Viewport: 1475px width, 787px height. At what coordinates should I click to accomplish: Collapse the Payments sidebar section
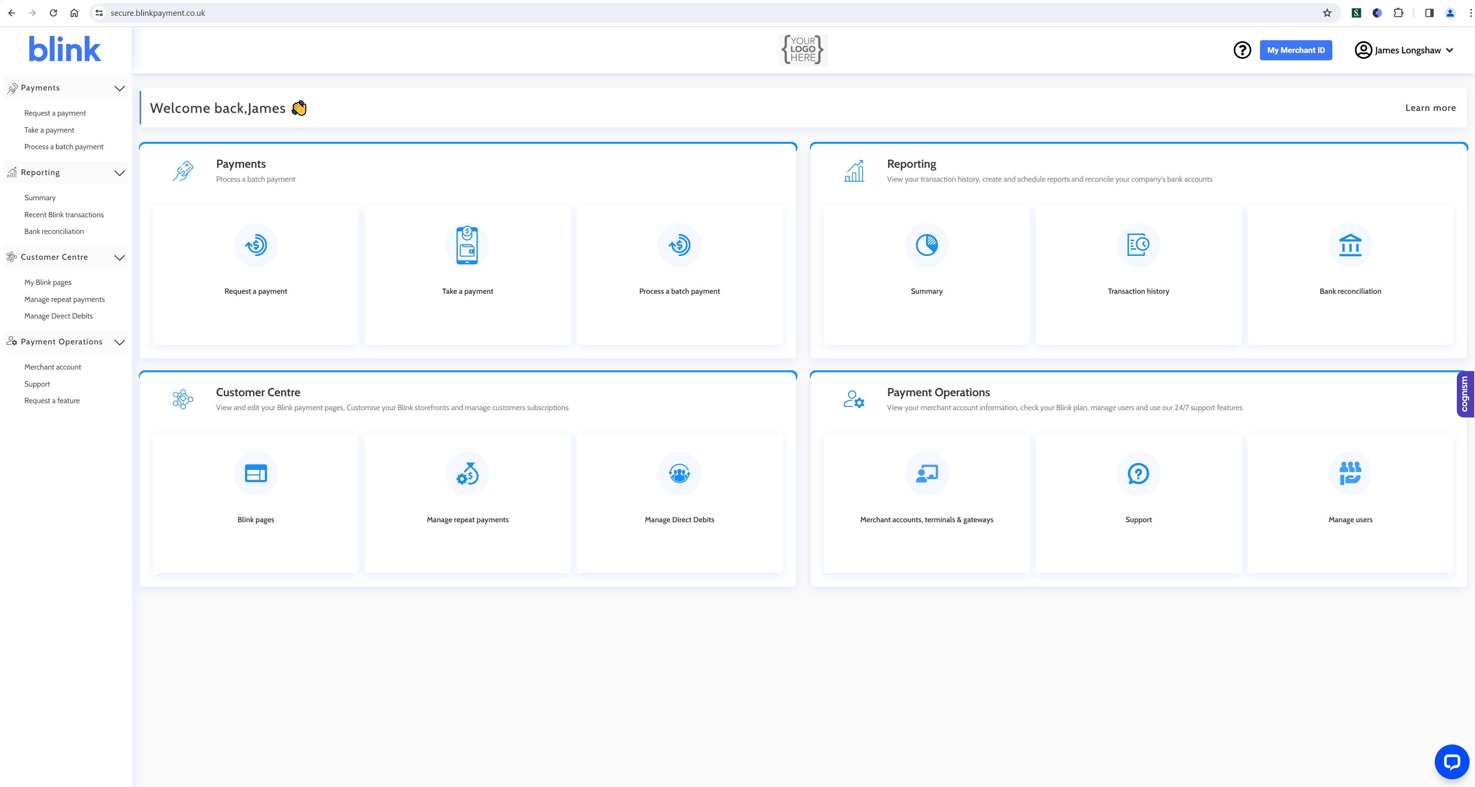coord(120,88)
